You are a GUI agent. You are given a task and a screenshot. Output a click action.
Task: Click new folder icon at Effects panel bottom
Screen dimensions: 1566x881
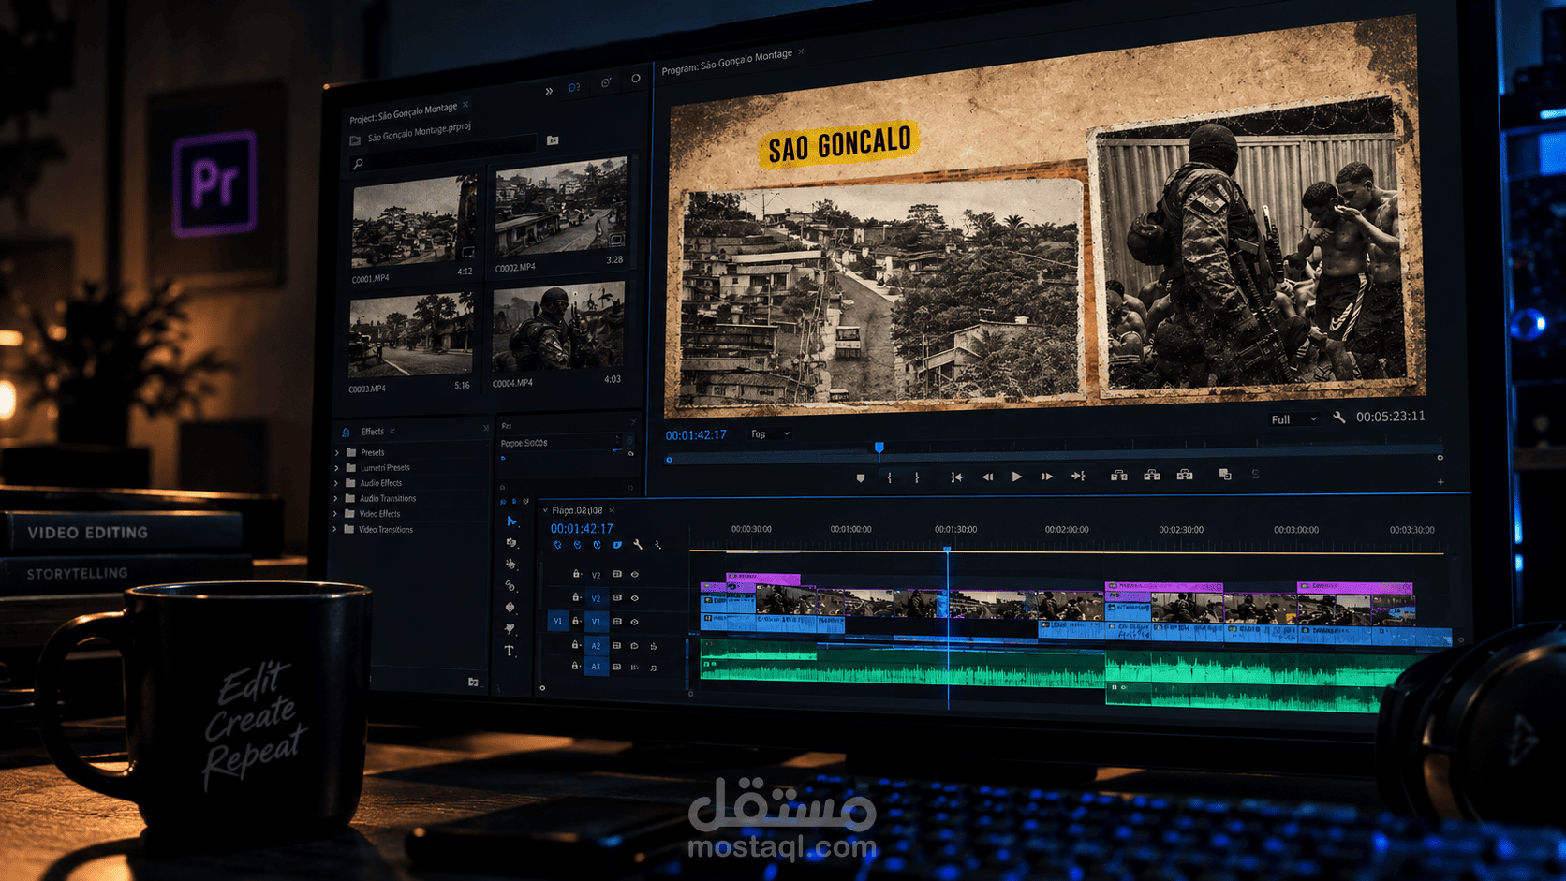[473, 683]
